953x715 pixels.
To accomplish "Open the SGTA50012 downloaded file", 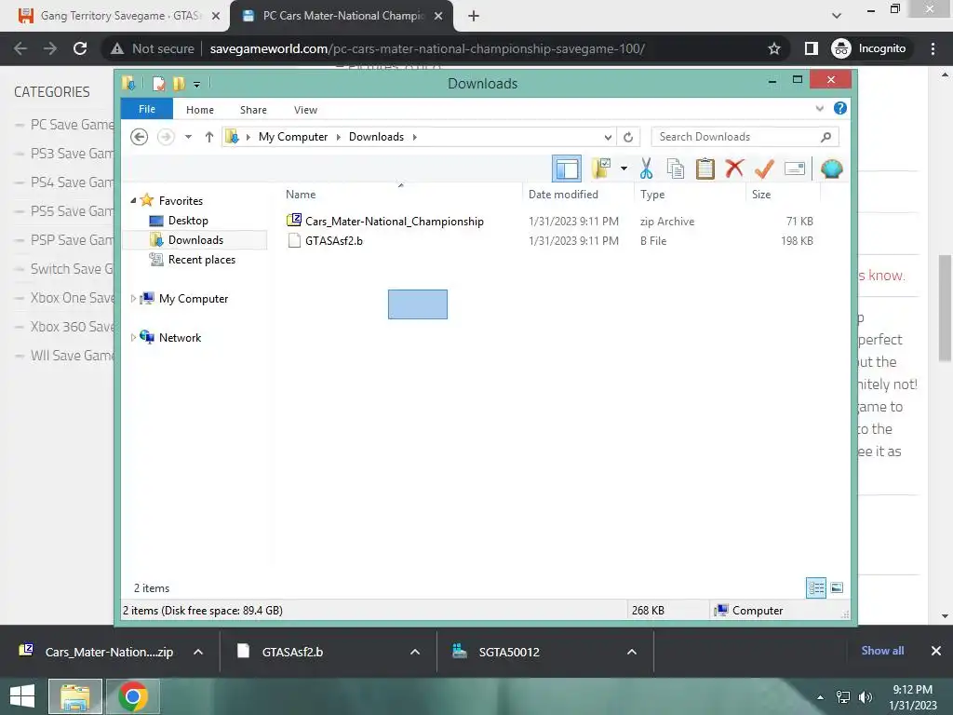I will pyautogui.click(x=509, y=652).
